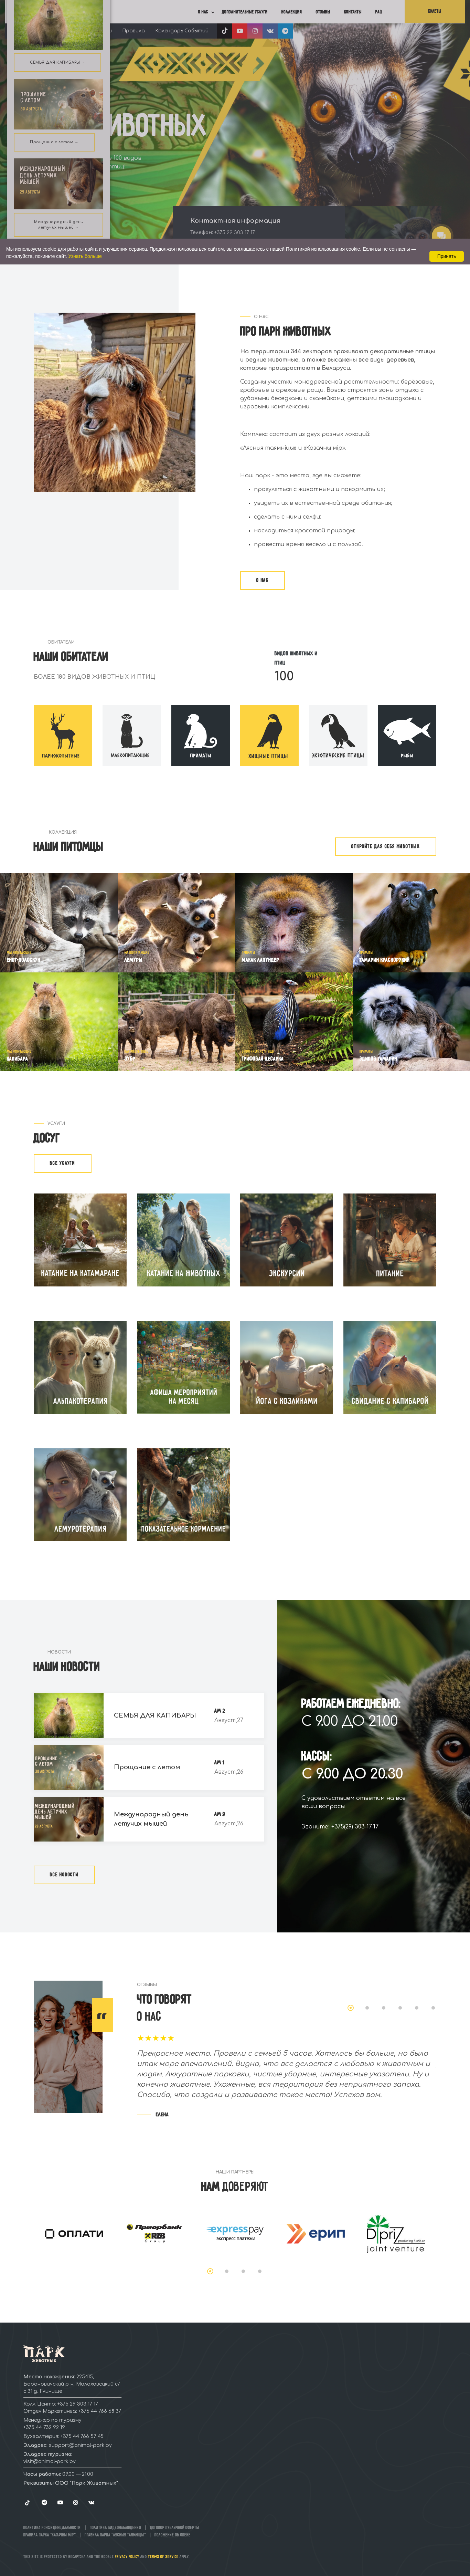Screen dimensions: 470x2576
Task: Open the VK icon in the header
Action: pos(270,31)
